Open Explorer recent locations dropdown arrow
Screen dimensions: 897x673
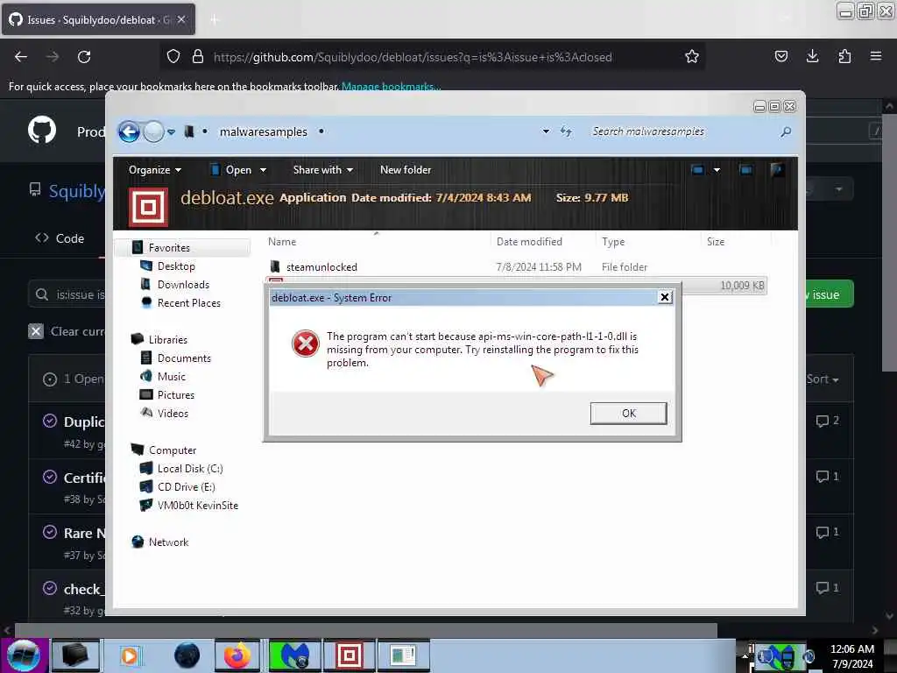[171, 132]
